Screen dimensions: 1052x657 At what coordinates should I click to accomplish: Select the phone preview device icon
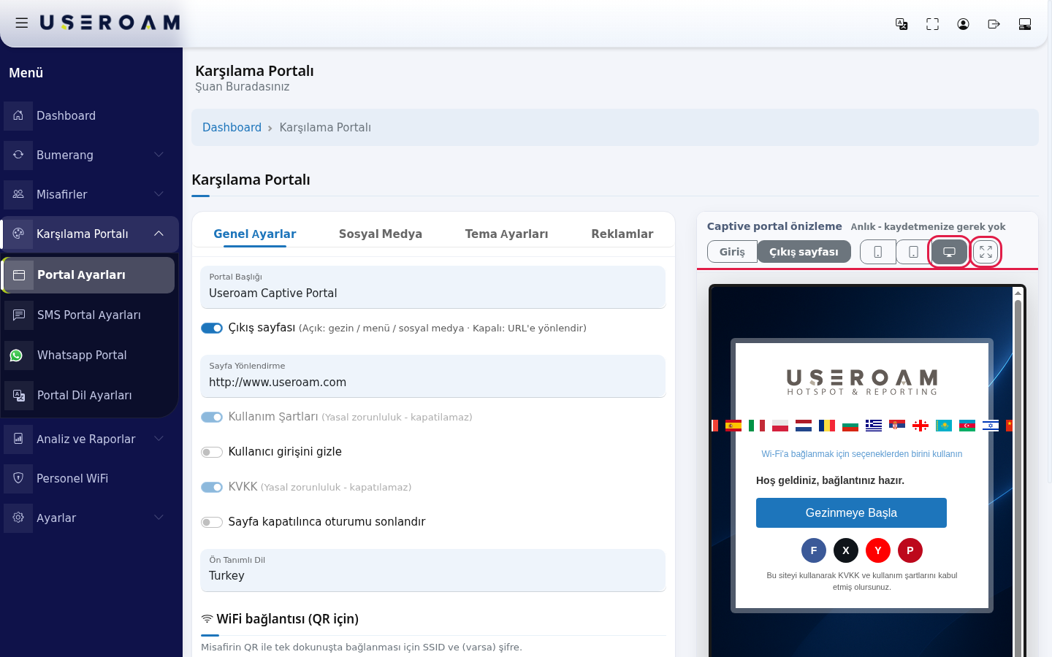tap(877, 252)
